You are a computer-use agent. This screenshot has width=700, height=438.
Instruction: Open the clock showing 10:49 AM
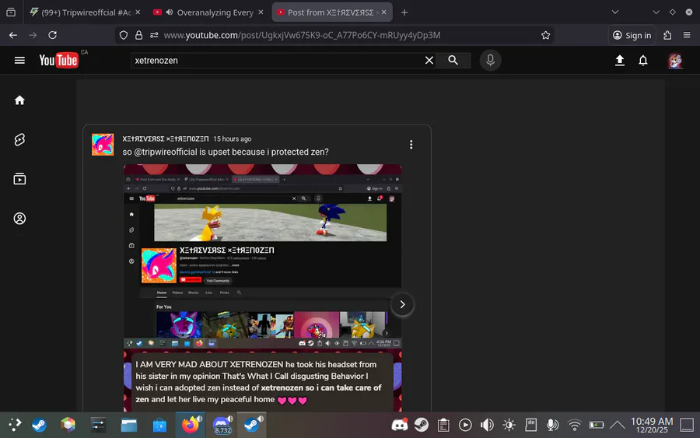coord(652,425)
